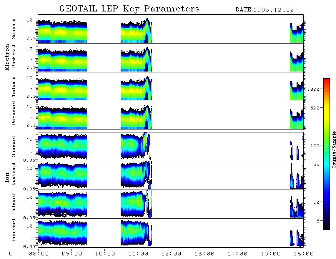Screen dimensions: 336x259
Task: Click the 'Counts/Sample' color bar title
Action: pyautogui.click(x=334, y=150)
